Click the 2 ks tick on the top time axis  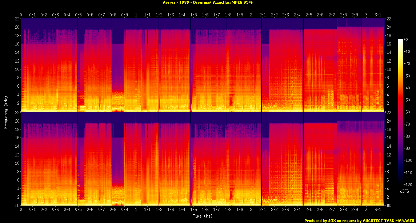click(251, 15)
